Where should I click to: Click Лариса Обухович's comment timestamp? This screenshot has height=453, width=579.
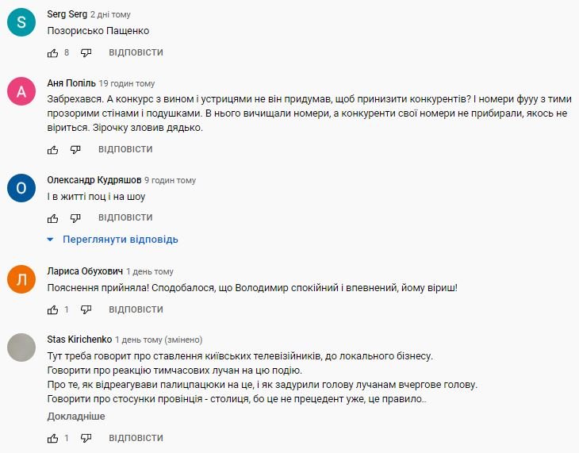coord(150,271)
